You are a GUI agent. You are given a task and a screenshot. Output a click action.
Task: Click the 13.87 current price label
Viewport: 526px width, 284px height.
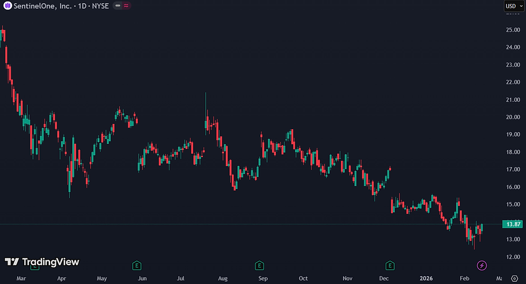[513, 224]
